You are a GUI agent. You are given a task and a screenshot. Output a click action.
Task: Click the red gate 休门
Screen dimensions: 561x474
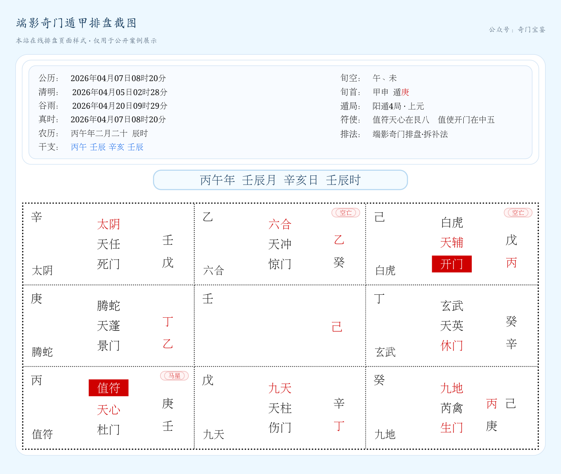point(452,346)
